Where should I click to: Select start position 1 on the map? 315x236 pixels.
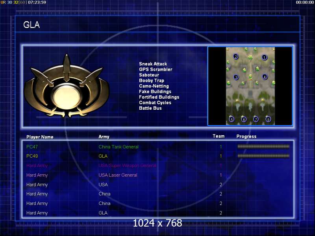click(x=264, y=57)
